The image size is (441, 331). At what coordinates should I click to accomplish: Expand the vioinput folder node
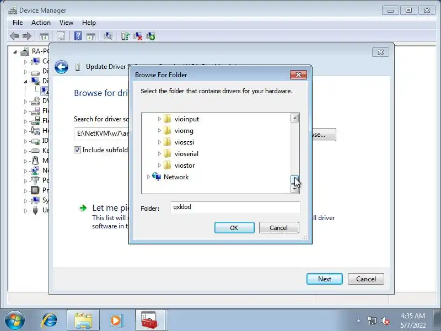159,119
